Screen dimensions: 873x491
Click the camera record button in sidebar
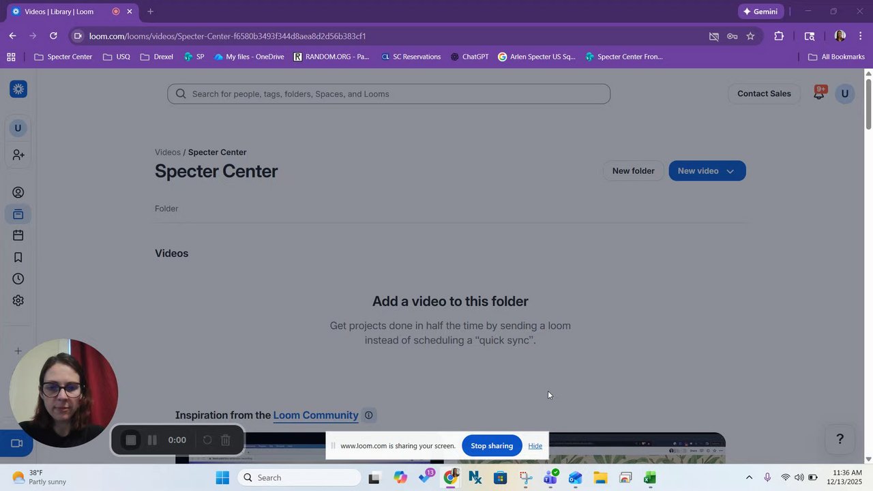coord(18,443)
